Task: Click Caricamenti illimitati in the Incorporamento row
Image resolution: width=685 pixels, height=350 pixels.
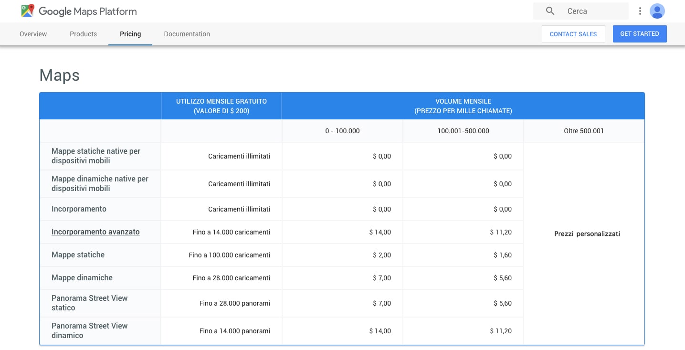Action: [239, 209]
